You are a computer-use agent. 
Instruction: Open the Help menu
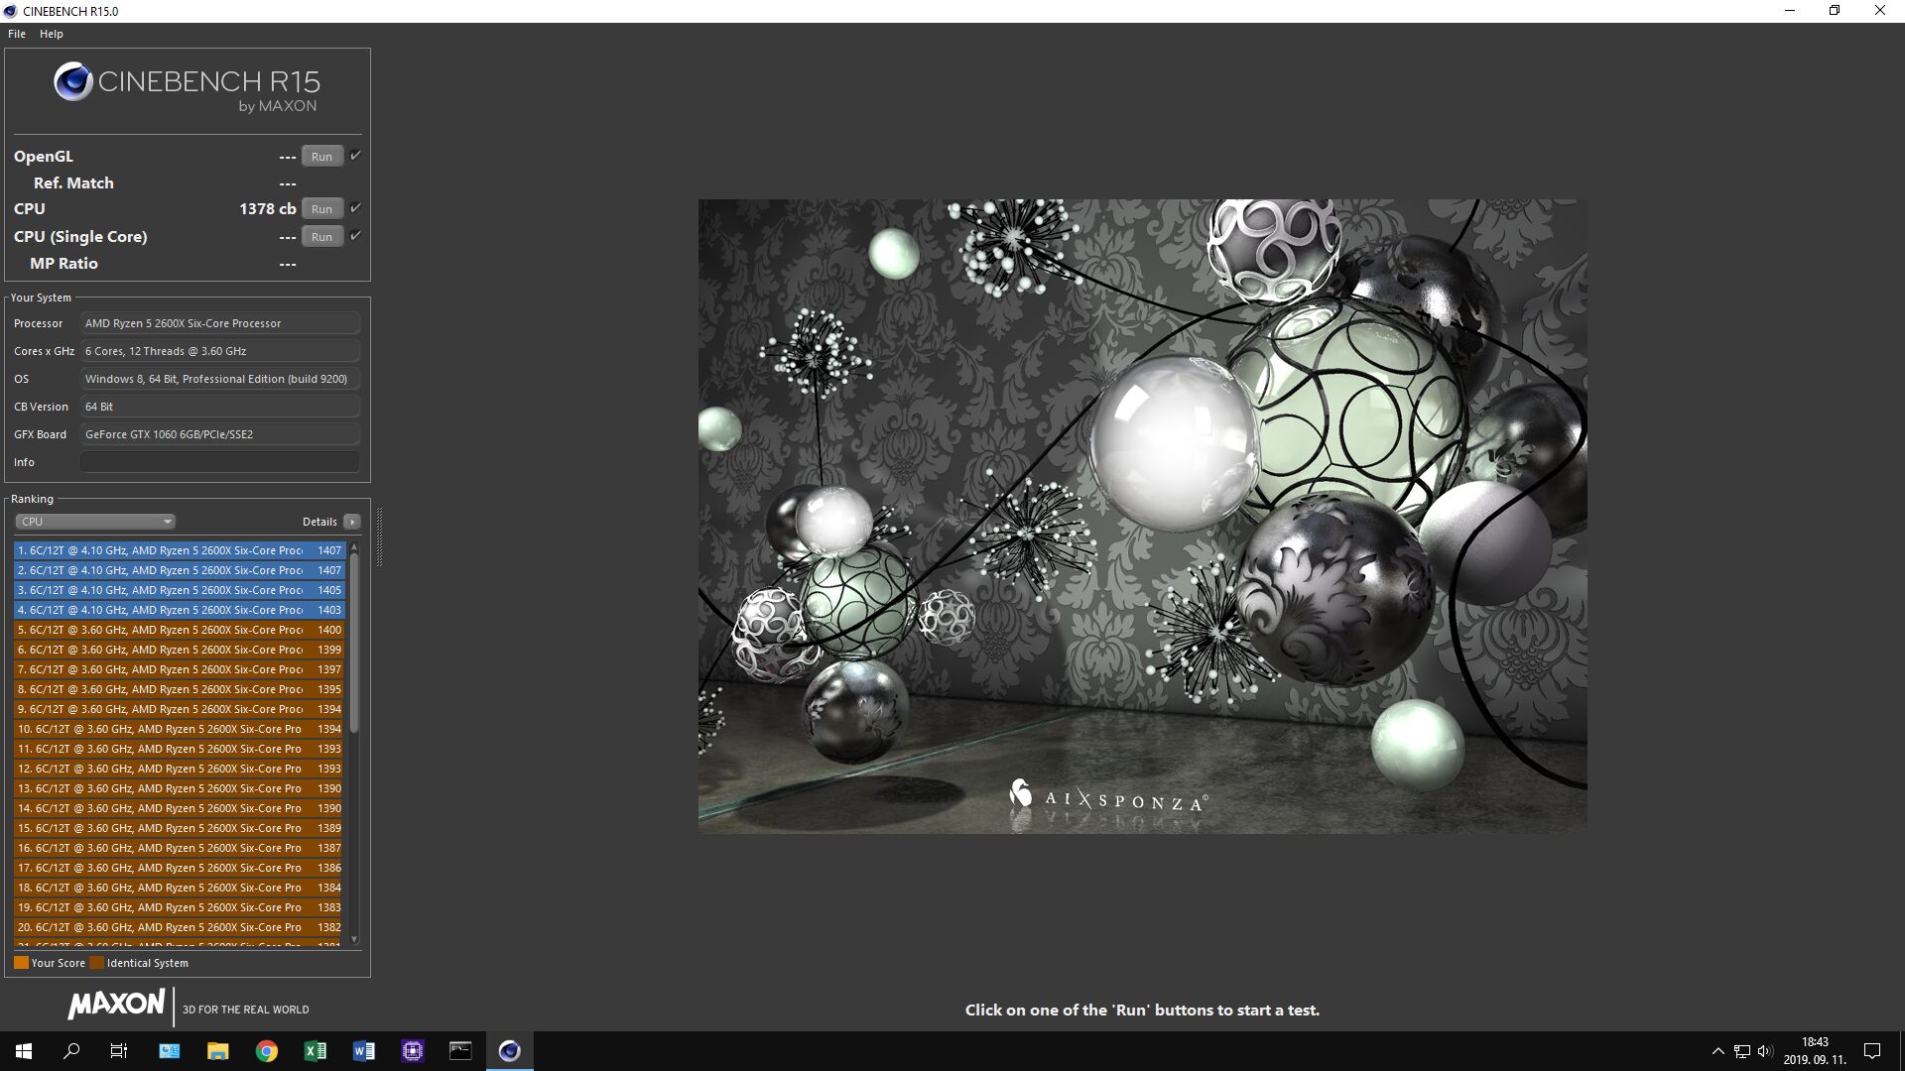[51, 34]
